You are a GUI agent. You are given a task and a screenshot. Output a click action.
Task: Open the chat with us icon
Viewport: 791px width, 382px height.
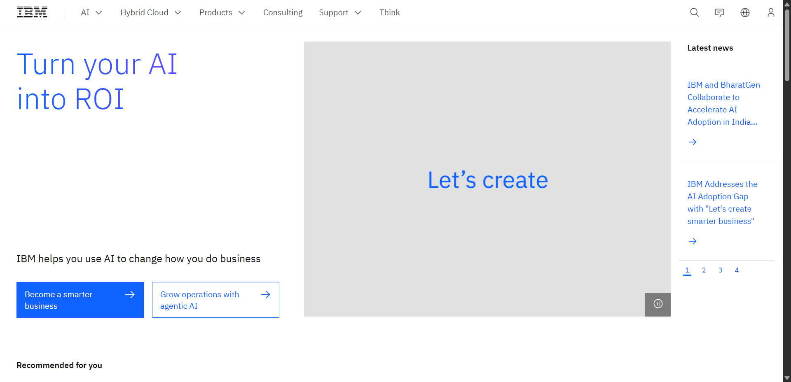(720, 12)
